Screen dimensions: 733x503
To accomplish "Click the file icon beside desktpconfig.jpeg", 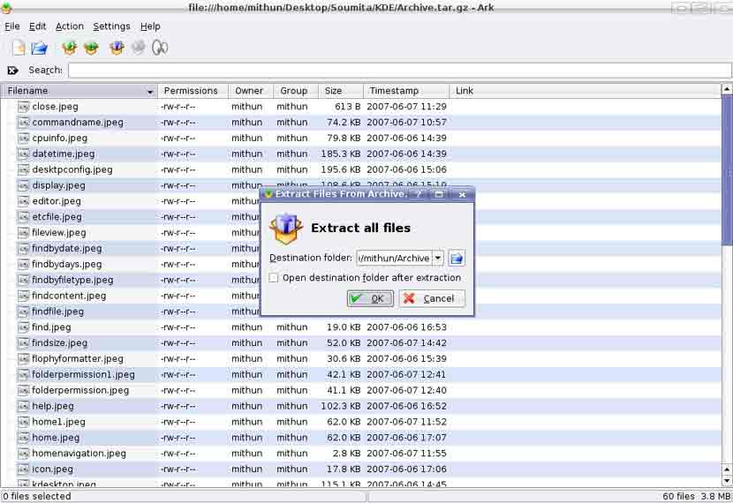I will [23, 170].
